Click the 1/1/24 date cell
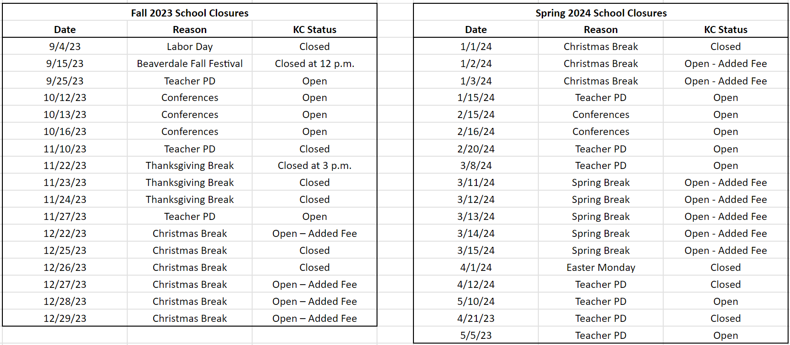Viewport: 790px width, 345px height. (x=476, y=46)
